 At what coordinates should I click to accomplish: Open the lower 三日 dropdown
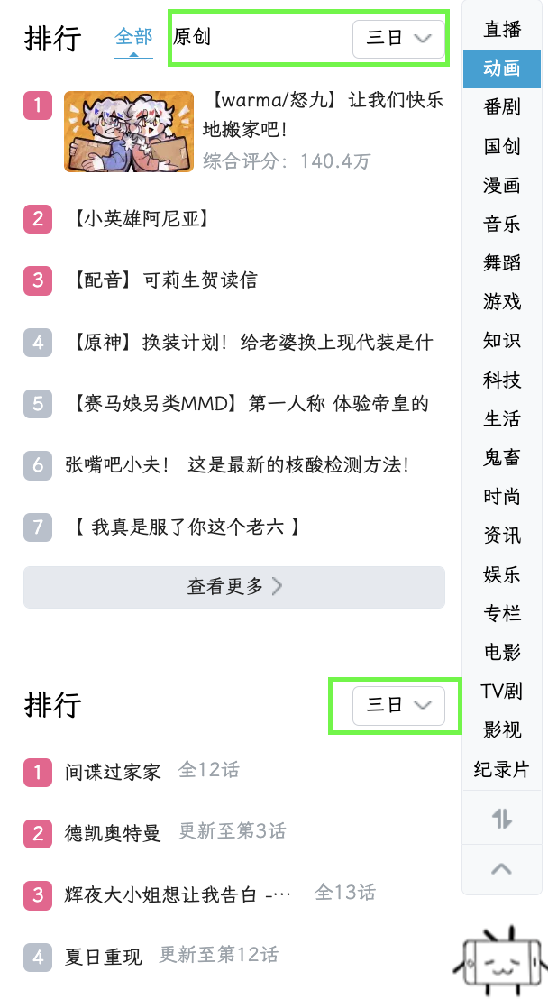point(397,706)
